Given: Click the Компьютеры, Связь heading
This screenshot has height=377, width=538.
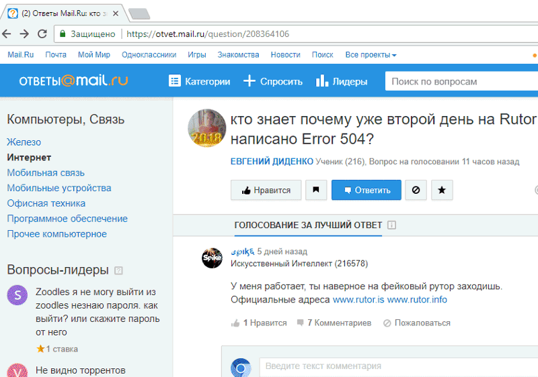Looking at the screenshot, I should (65, 119).
